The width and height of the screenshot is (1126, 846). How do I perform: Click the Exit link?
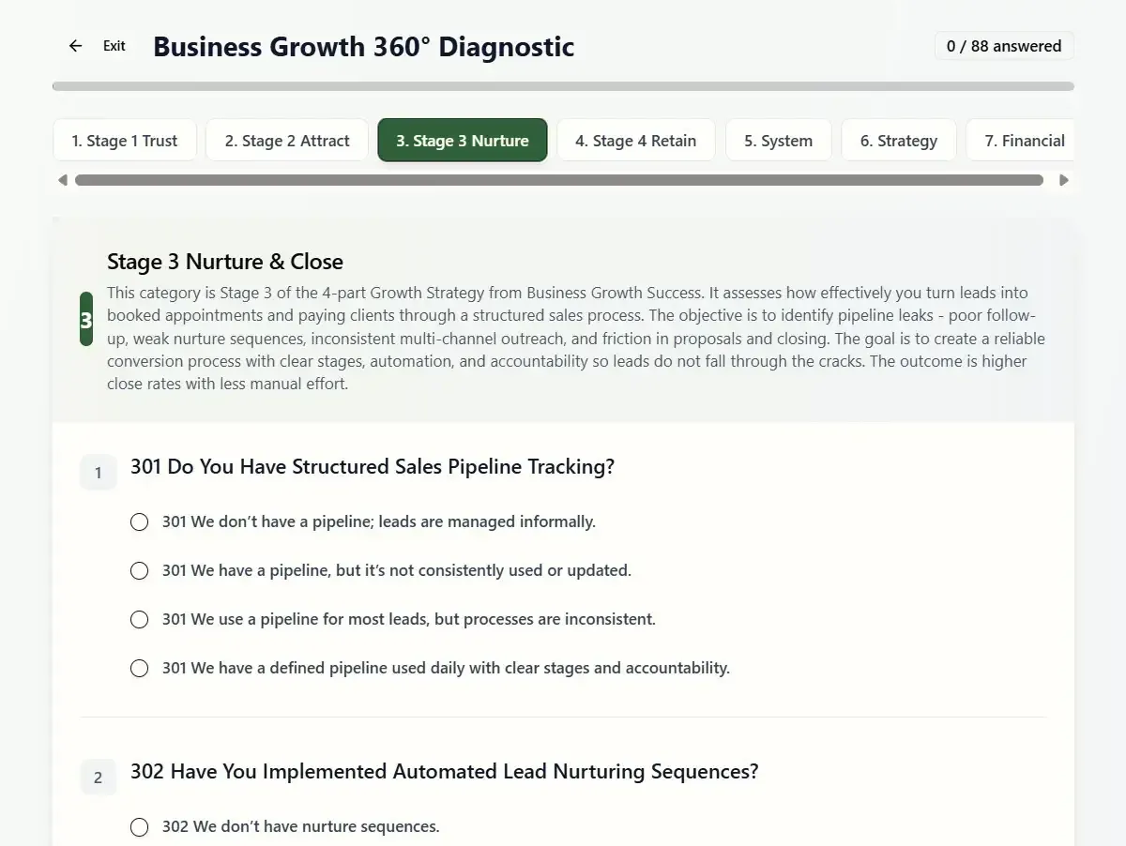click(114, 45)
